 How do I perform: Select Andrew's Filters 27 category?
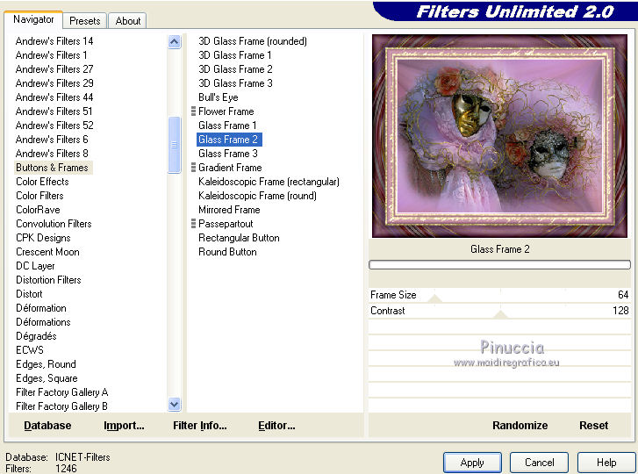[x=54, y=69]
